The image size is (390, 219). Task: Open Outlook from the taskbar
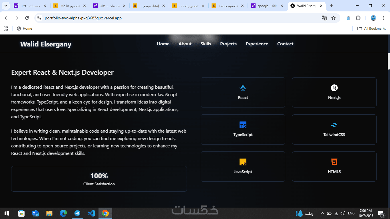coord(35,213)
